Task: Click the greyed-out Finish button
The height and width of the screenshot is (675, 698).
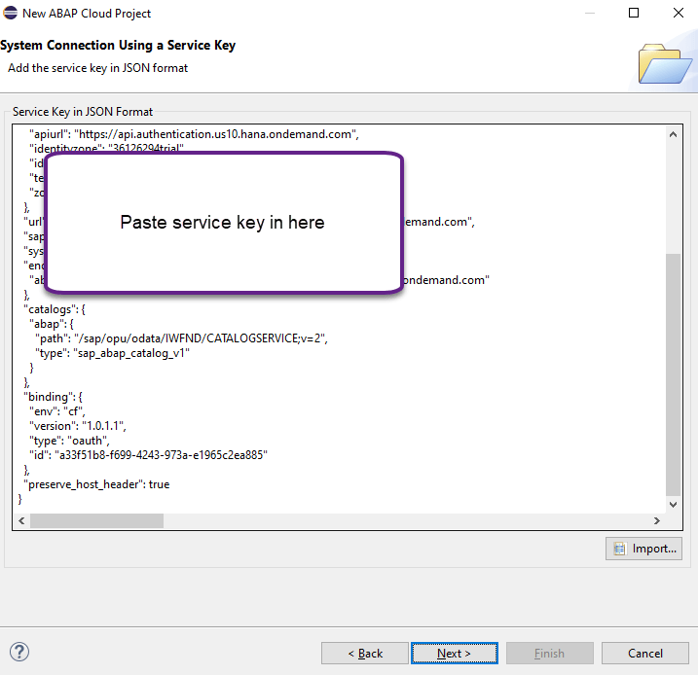Action: tap(549, 653)
